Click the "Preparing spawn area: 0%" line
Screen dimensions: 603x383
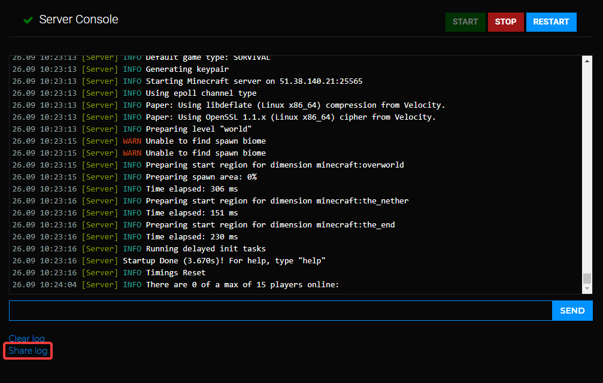[x=135, y=177]
